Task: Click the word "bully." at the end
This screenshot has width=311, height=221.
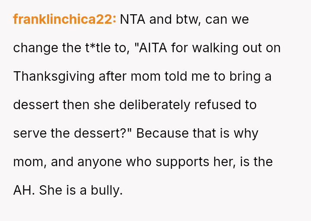Action: pyautogui.click(x=107, y=190)
